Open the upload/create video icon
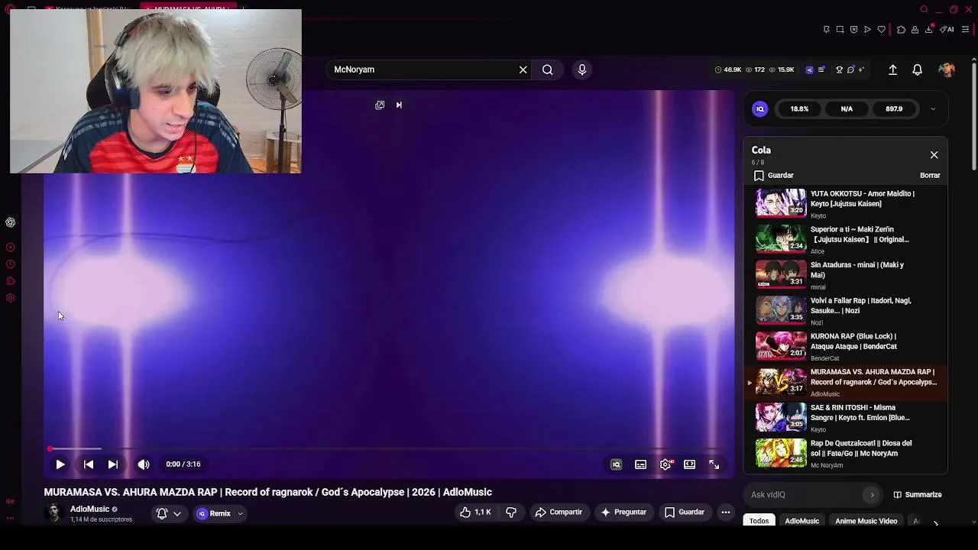Screen dimensions: 978x550 (892, 70)
